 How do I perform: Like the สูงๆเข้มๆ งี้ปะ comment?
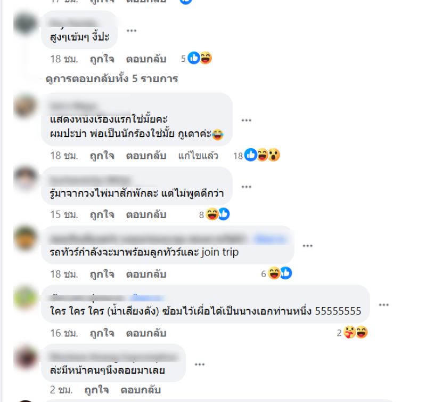click(102, 59)
